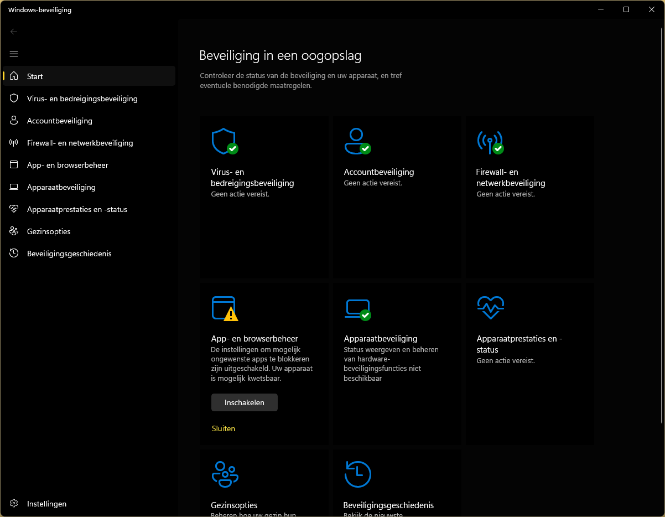
Task: Click the large family icon on Gezinsopties card
Action: (x=225, y=474)
